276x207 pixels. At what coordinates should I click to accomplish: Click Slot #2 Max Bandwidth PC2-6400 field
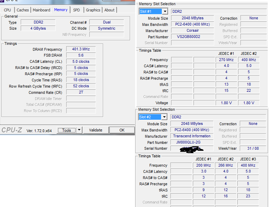[x=192, y=130]
